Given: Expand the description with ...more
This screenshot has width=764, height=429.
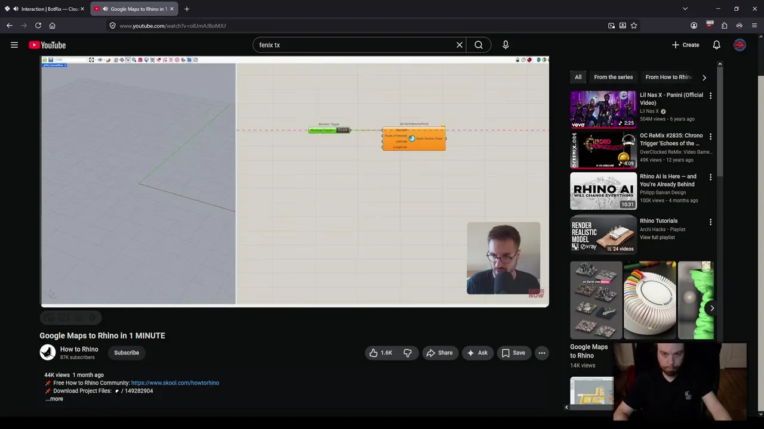Looking at the screenshot, I should (x=54, y=399).
